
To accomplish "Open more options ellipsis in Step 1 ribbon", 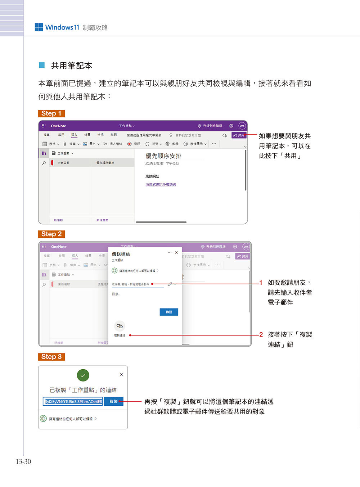I will click(x=214, y=144).
